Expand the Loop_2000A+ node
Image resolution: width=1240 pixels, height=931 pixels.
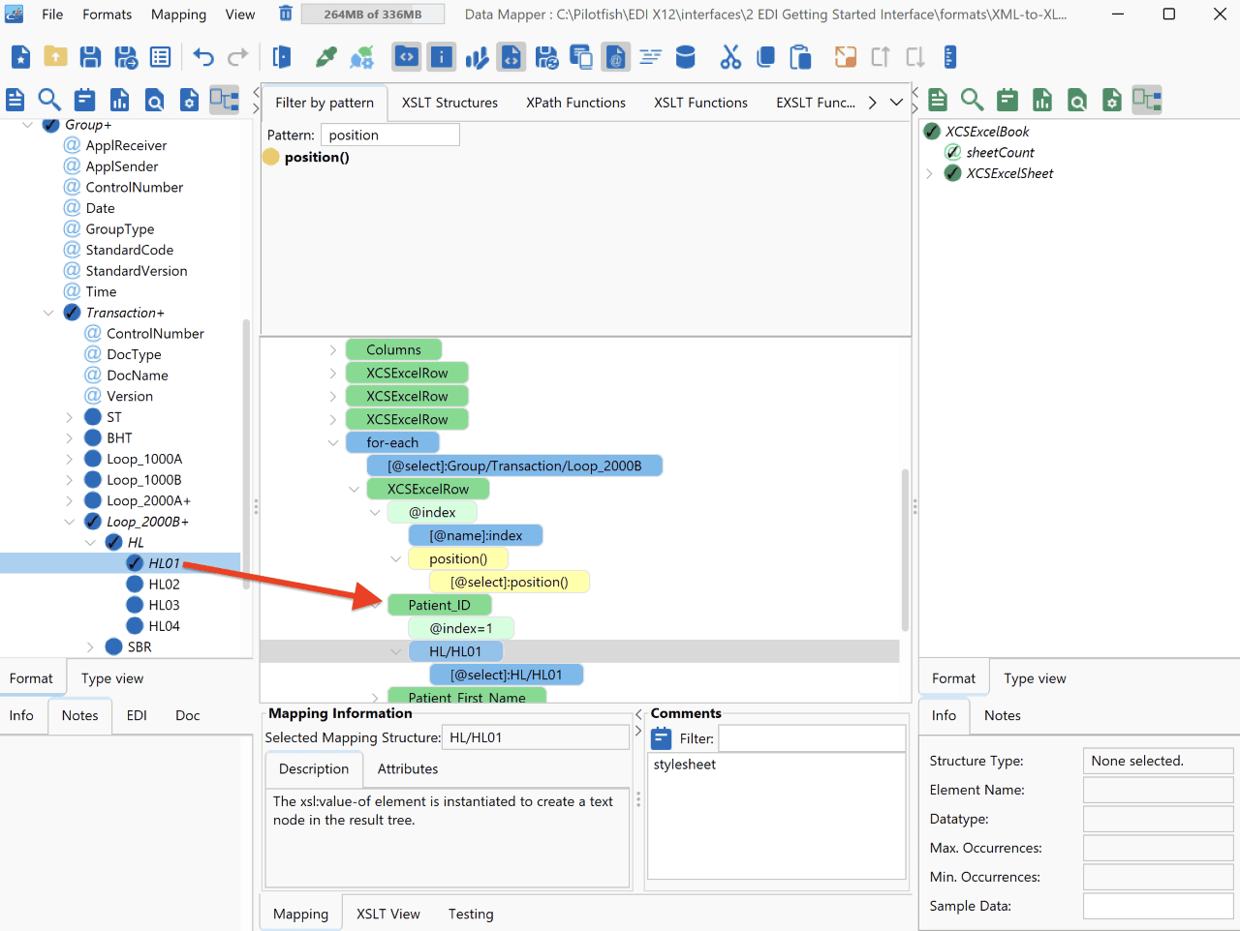pos(69,500)
